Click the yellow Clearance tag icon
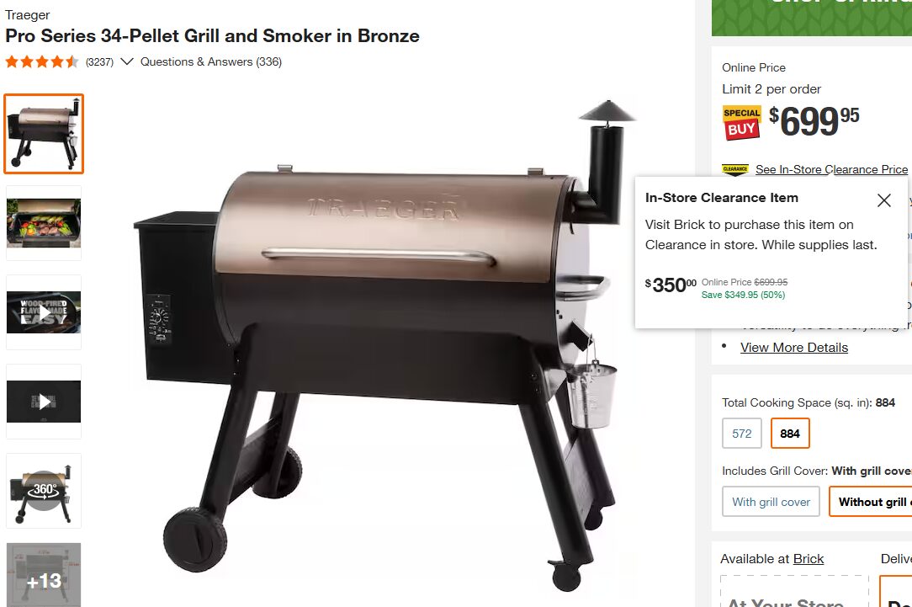The height and width of the screenshot is (607, 912). [x=735, y=169]
